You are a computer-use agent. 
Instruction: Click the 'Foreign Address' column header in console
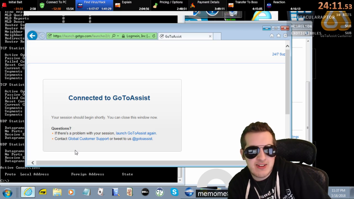pyautogui.click(x=88, y=174)
